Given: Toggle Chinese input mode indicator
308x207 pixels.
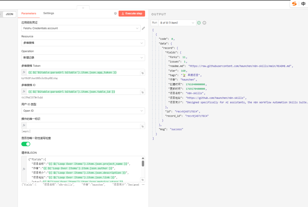Looking at the screenshot, I should pos(303,4).
